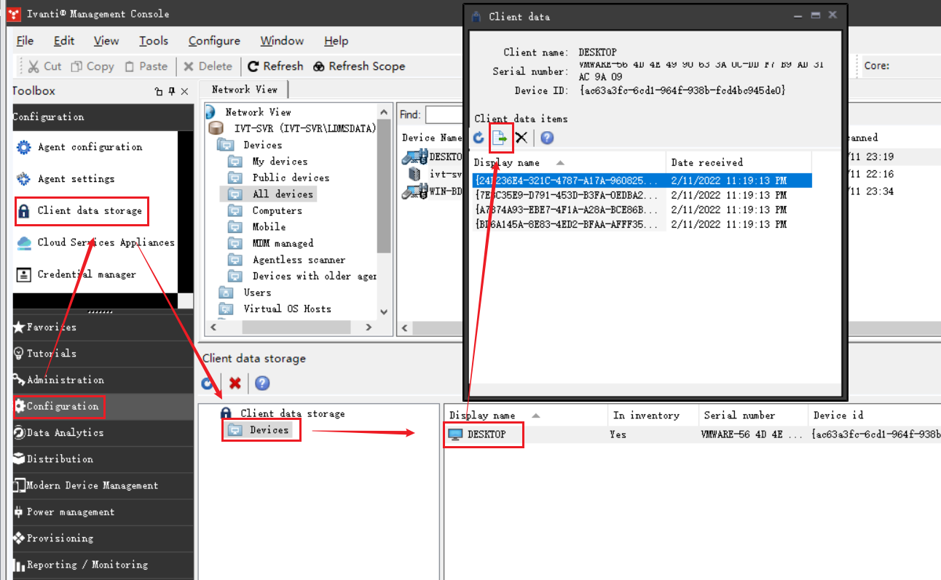941x580 pixels.
Task: Expand the Provisioning toolbox section
Action: pyautogui.click(x=60, y=539)
